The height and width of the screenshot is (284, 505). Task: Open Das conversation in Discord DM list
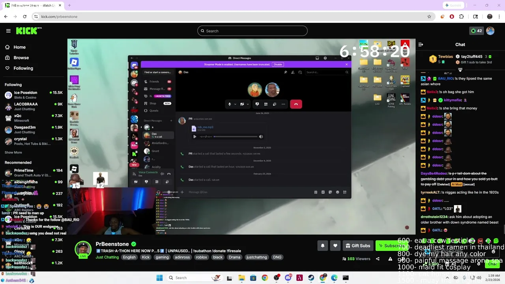pyautogui.click(x=157, y=135)
